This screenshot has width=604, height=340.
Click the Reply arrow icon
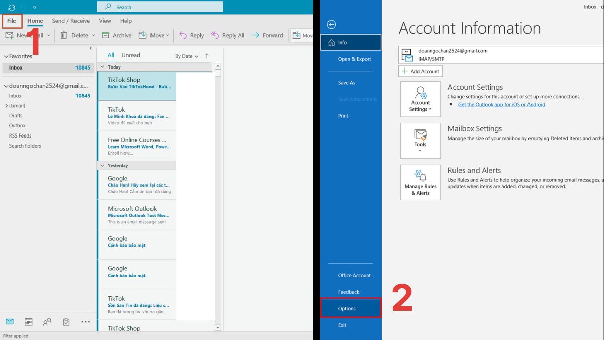pos(183,35)
